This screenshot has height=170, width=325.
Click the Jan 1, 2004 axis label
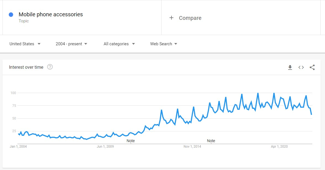[x=18, y=146]
